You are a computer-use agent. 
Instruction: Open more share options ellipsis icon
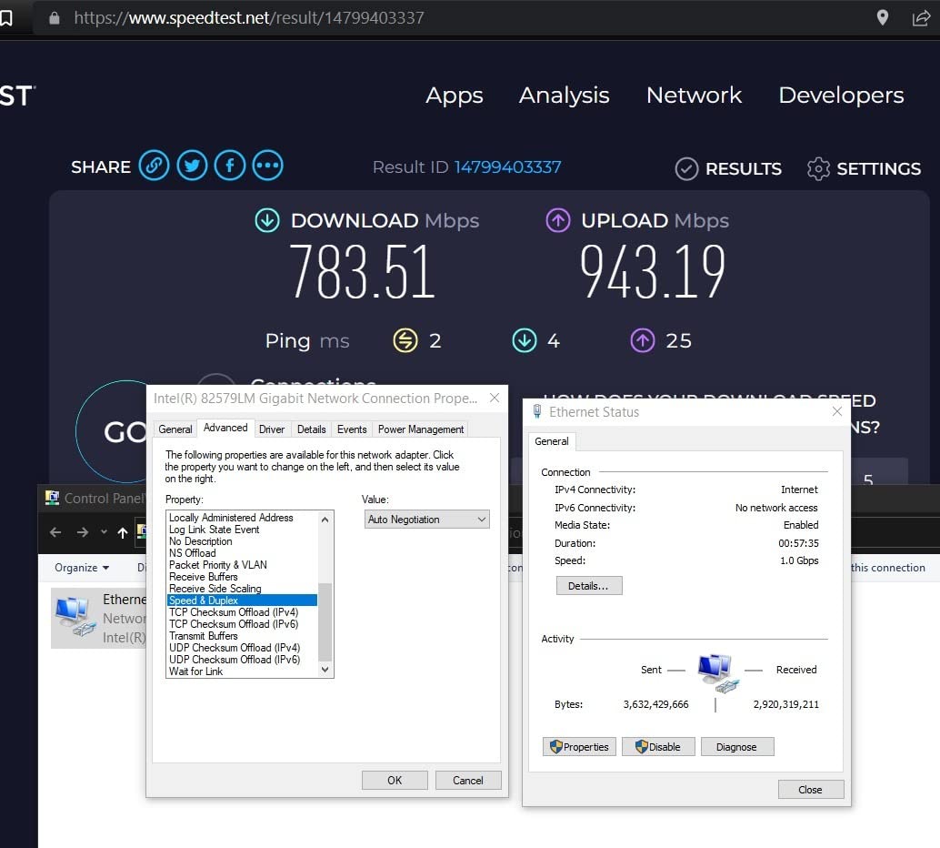point(267,166)
